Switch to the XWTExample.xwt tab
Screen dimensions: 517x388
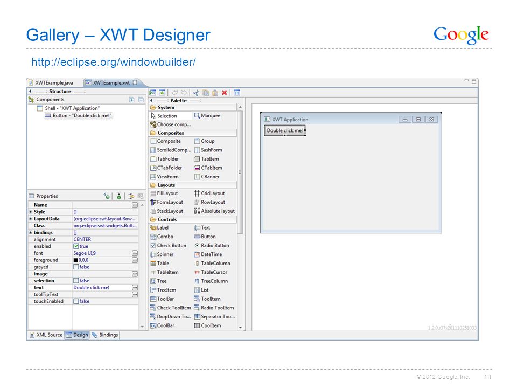coord(111,83)
